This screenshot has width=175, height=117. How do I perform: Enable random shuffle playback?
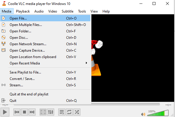click(77, 112)
